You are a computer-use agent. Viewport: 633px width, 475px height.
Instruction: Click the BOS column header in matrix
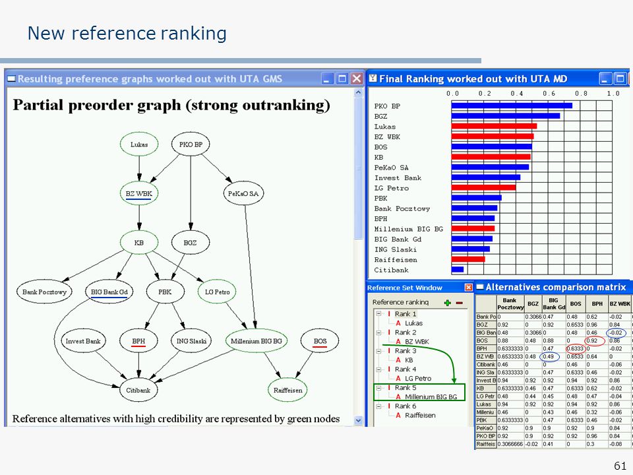pyautogui.click(x=576, y=303)
